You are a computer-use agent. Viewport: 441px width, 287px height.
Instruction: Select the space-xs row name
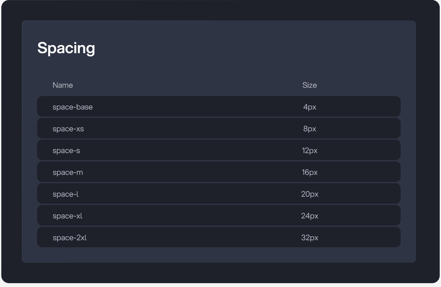pyautogui.click(x=68, y=129)
